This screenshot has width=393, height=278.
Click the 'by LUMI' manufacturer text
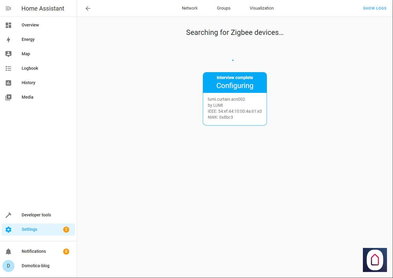tap(215, 105)
